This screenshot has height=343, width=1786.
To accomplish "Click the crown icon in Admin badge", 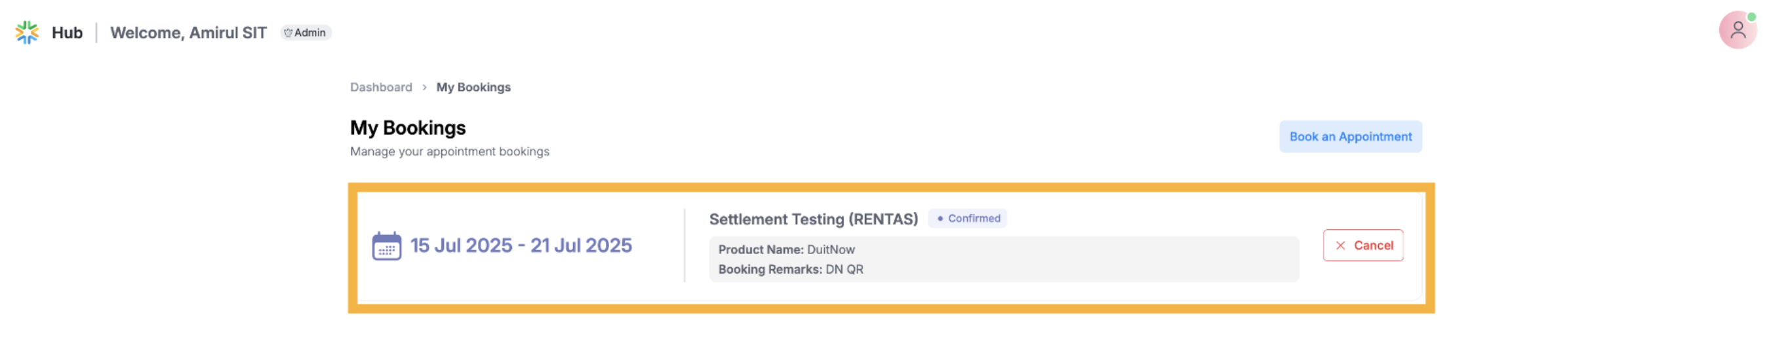I will coord(288,33).
